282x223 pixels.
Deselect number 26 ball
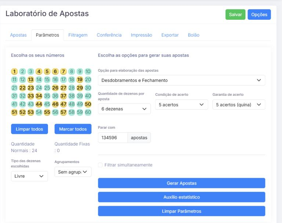[x=55, y=88]
